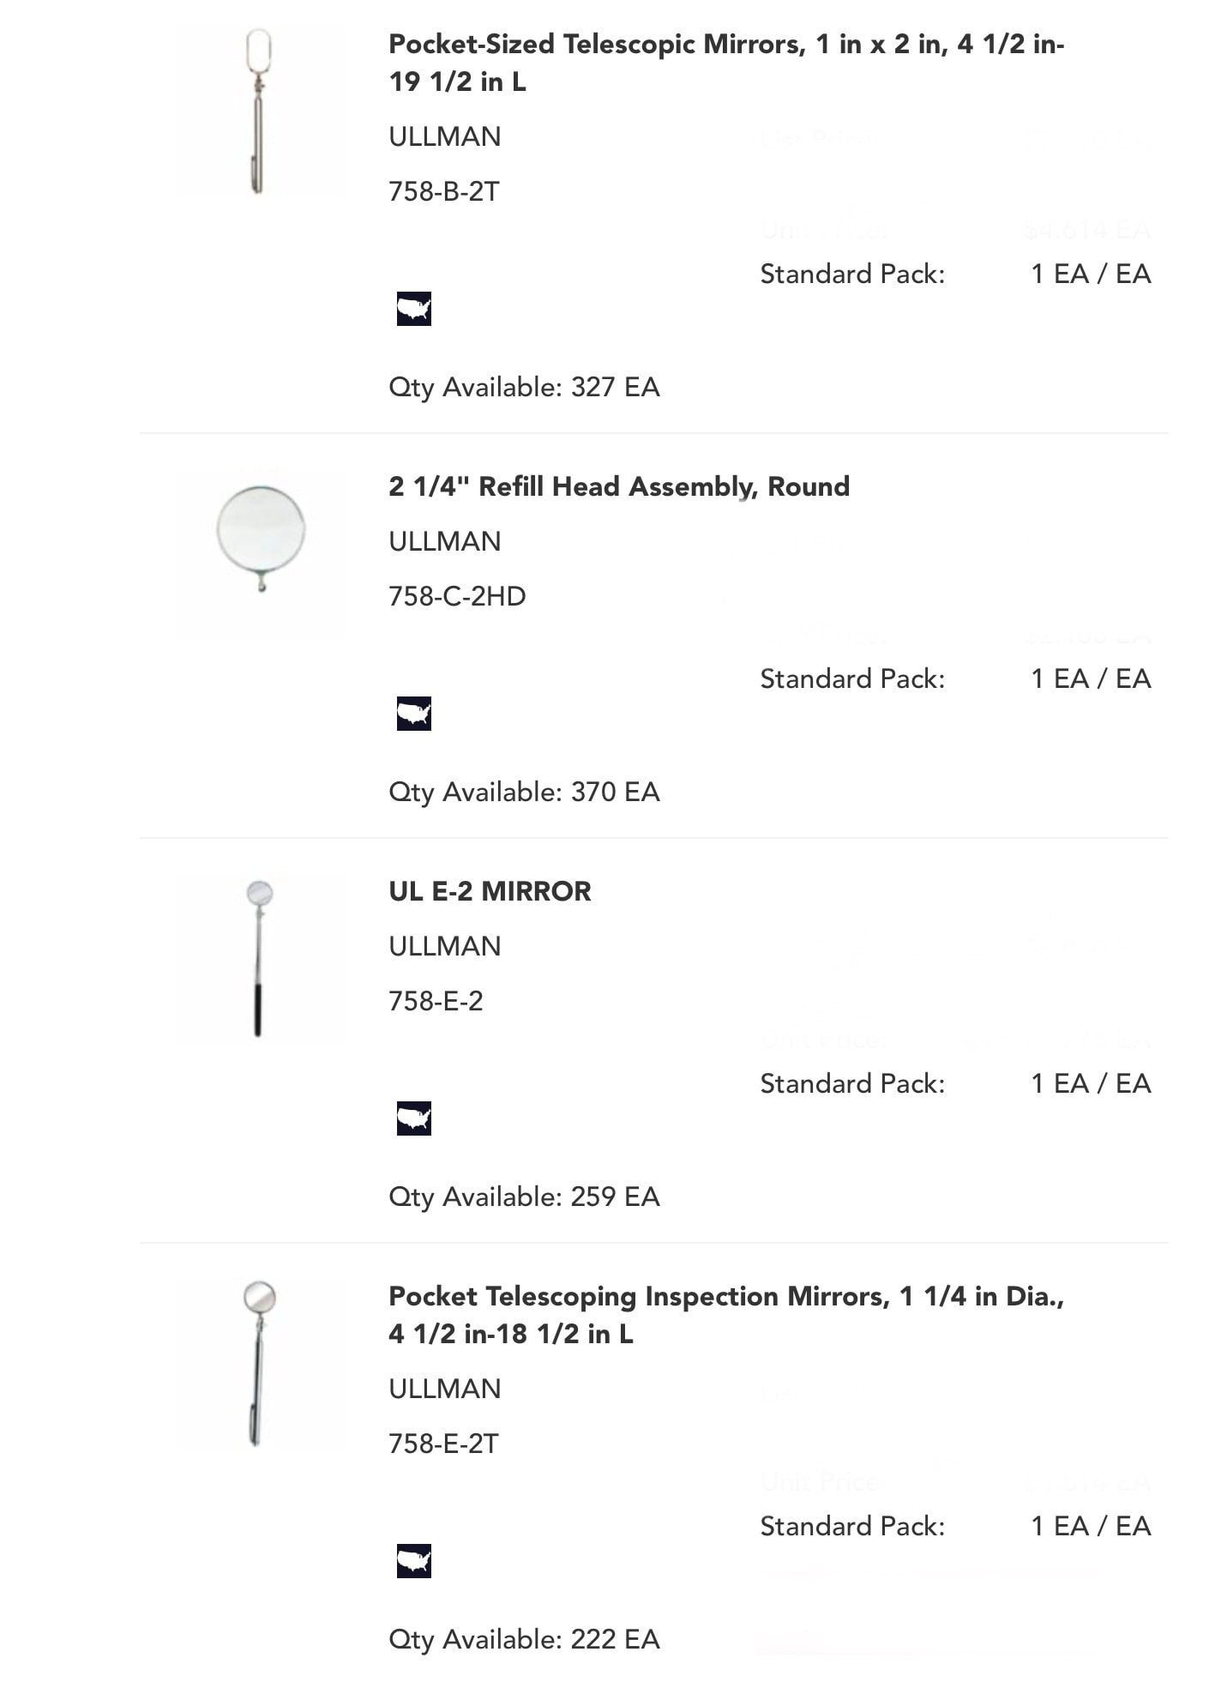The height and width of the screenshot is (1682, 1209).
Task: View thumbnail of pocket telescoping inspection mirror
Action: pyautogui.click(x=259, y=1364)
